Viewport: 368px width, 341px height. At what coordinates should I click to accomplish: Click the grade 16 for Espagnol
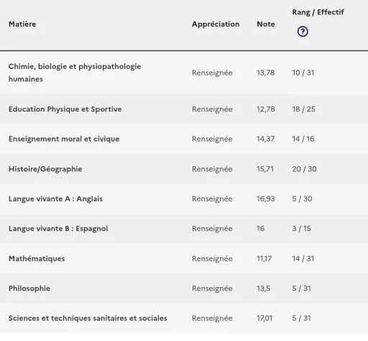pyautogui.click(x=260, y=229)
